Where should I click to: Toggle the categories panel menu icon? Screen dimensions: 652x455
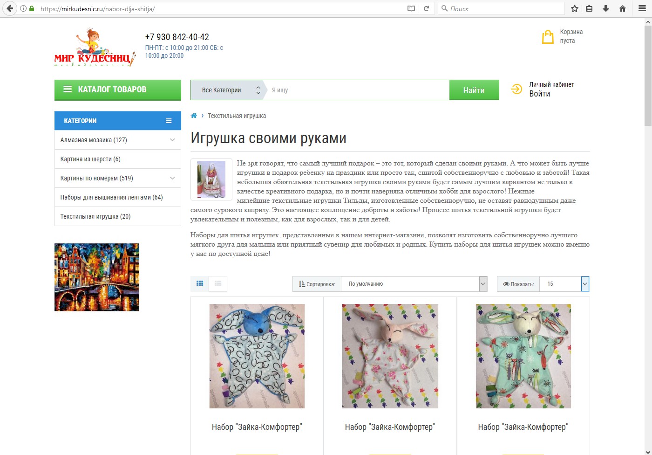click(x=169, y=121)
